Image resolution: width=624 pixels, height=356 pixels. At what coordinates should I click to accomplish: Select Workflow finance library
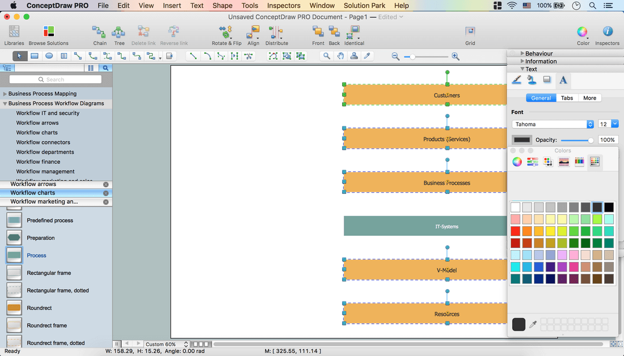click(38, 162)
